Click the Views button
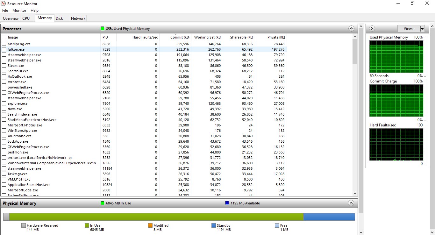435x235 pixels. (x=409, y=29)
